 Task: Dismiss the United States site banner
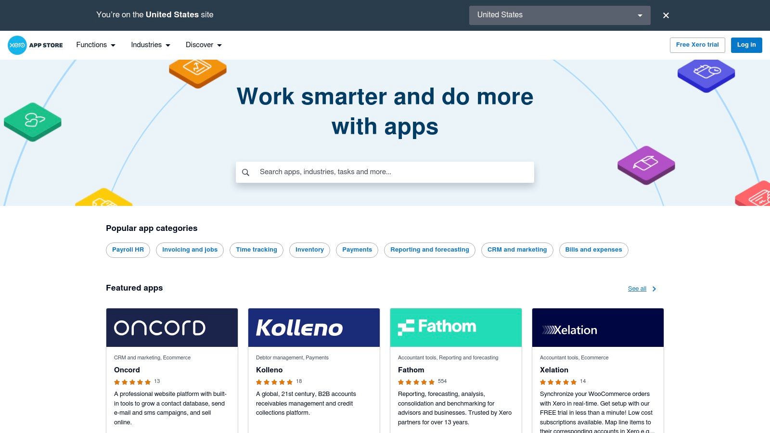click(x=666, y=15)
